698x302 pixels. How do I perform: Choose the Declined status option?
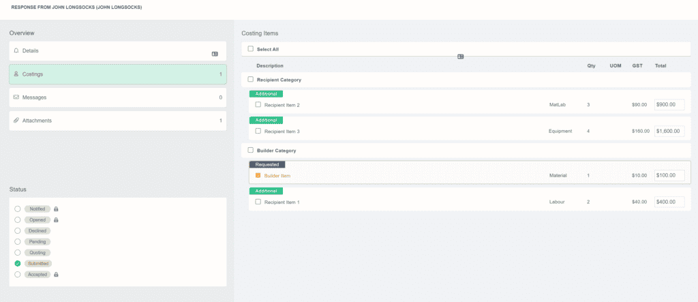pos(18,230)
